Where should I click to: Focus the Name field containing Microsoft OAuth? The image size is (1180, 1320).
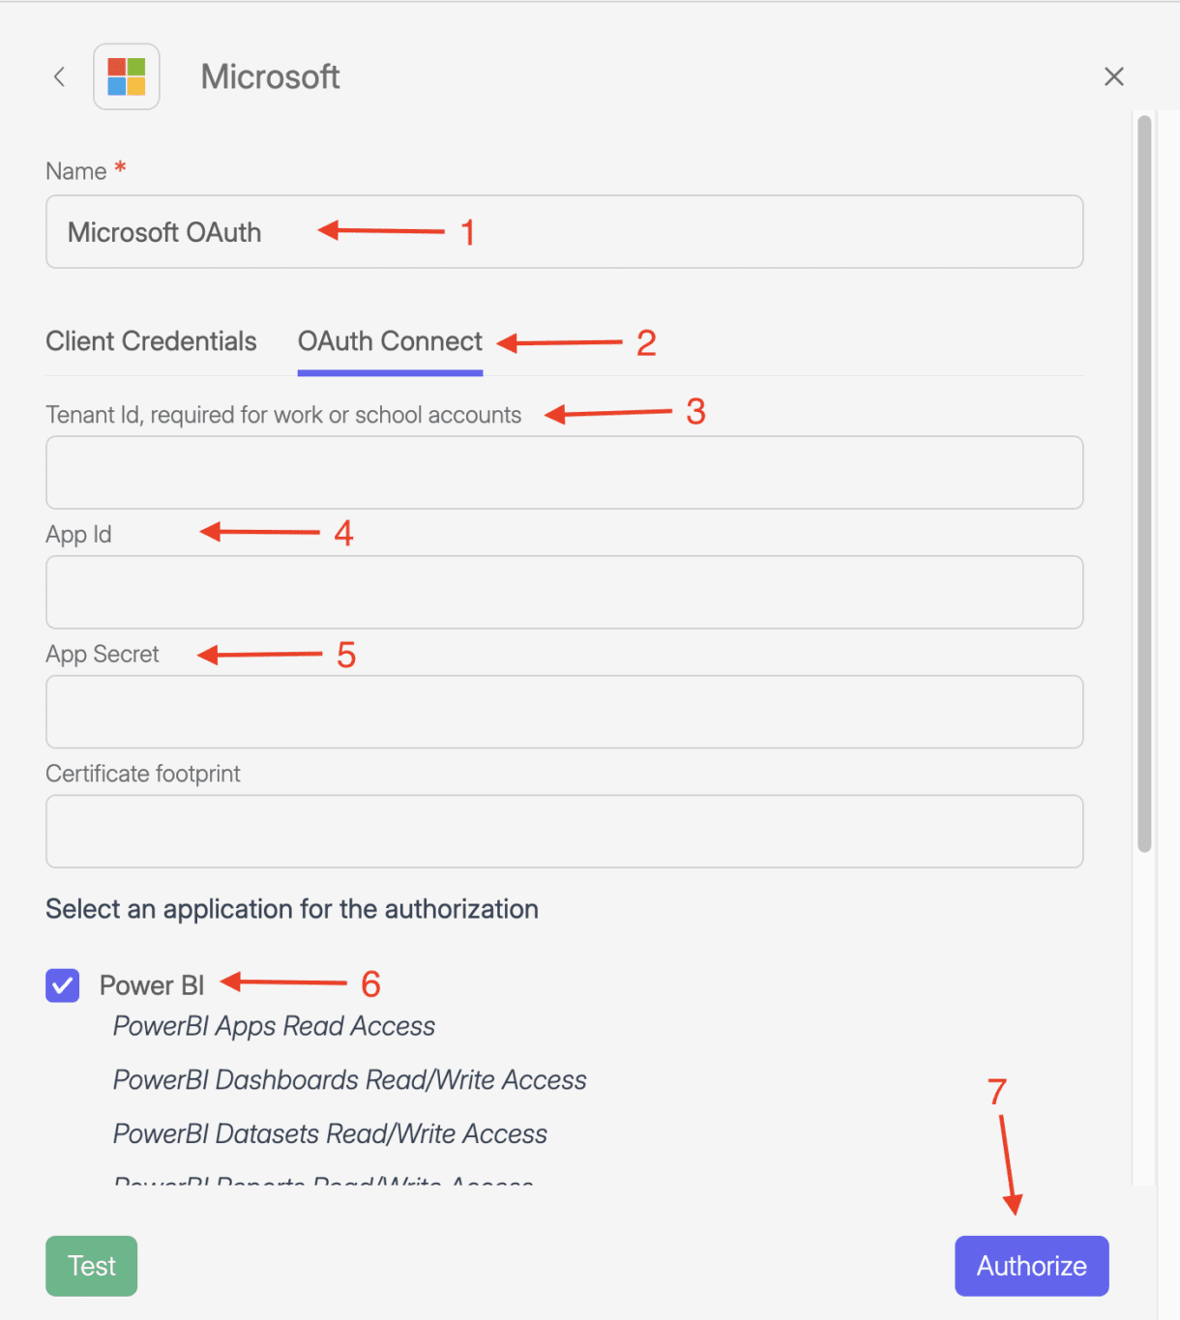pos(563,232)
